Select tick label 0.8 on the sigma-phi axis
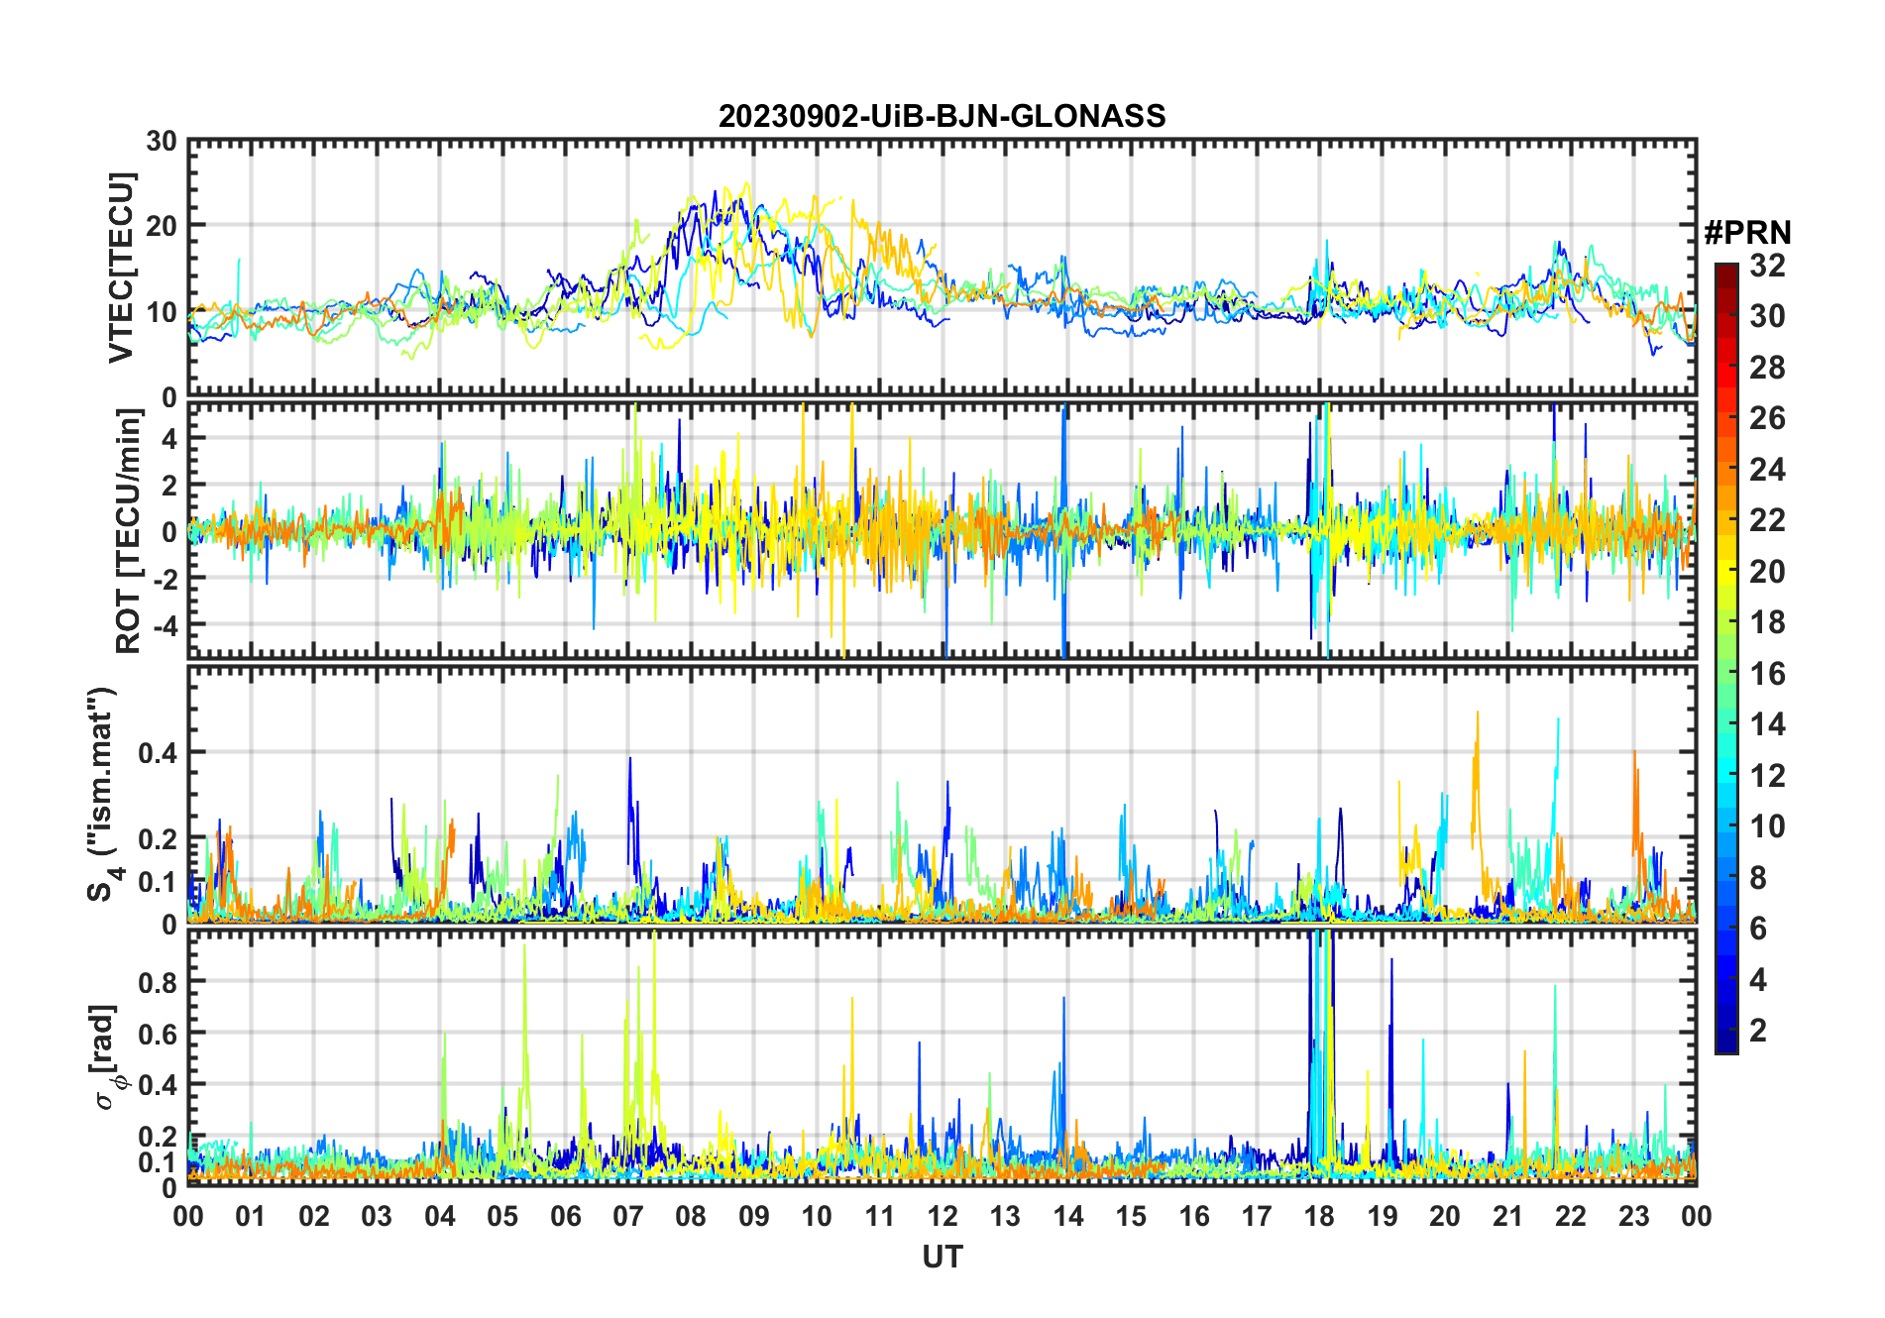This screenshot has height=1318, width=1885. (x=157, y=982)
